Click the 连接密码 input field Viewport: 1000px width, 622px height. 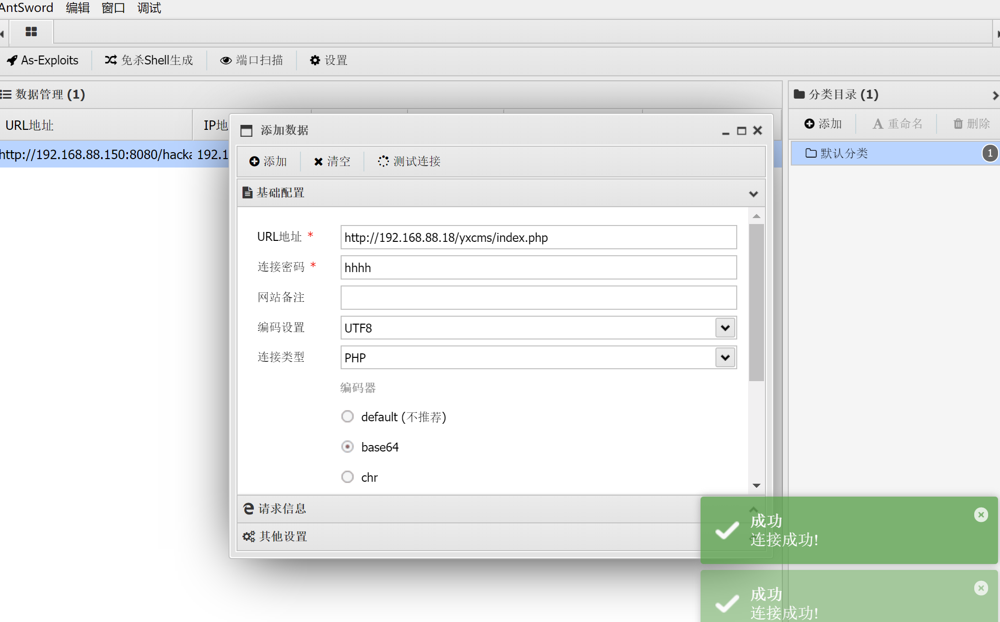point(538,268)
